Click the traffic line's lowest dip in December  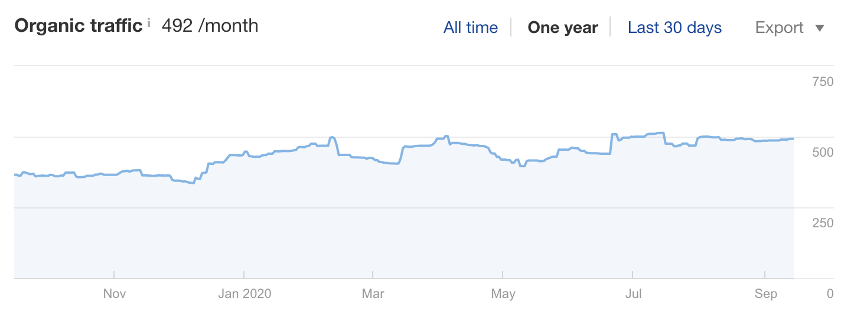pos(193,183)
